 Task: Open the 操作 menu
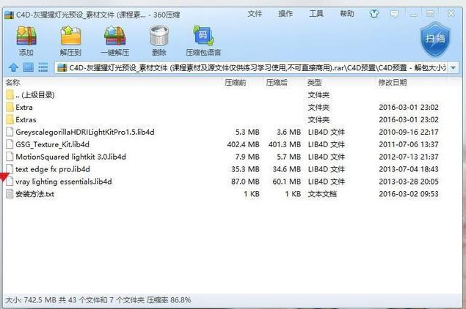(285, 14)
